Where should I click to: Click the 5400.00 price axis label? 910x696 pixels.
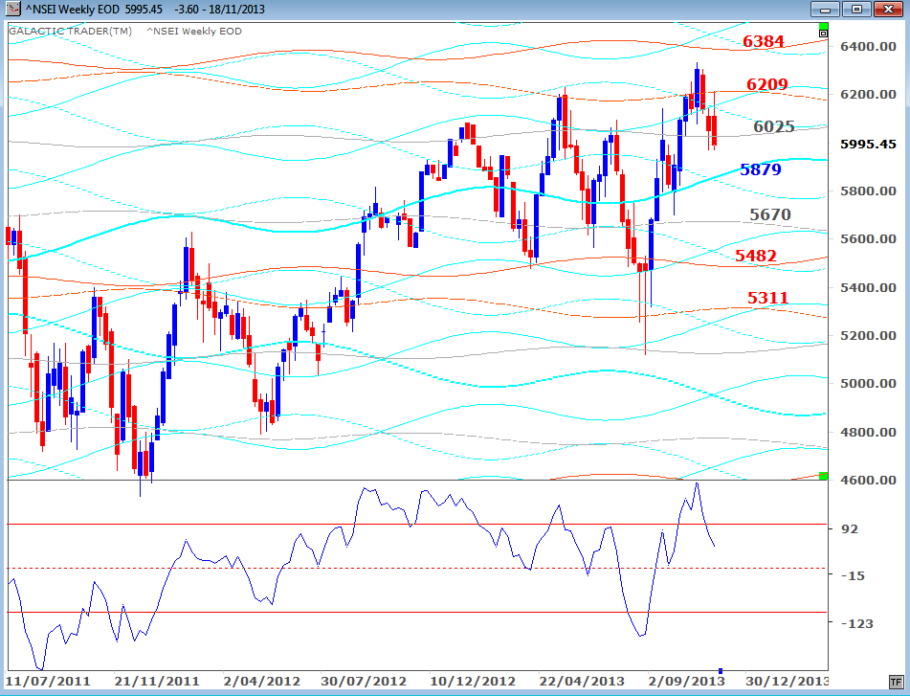pyautogui.click(x=868, y=287)
